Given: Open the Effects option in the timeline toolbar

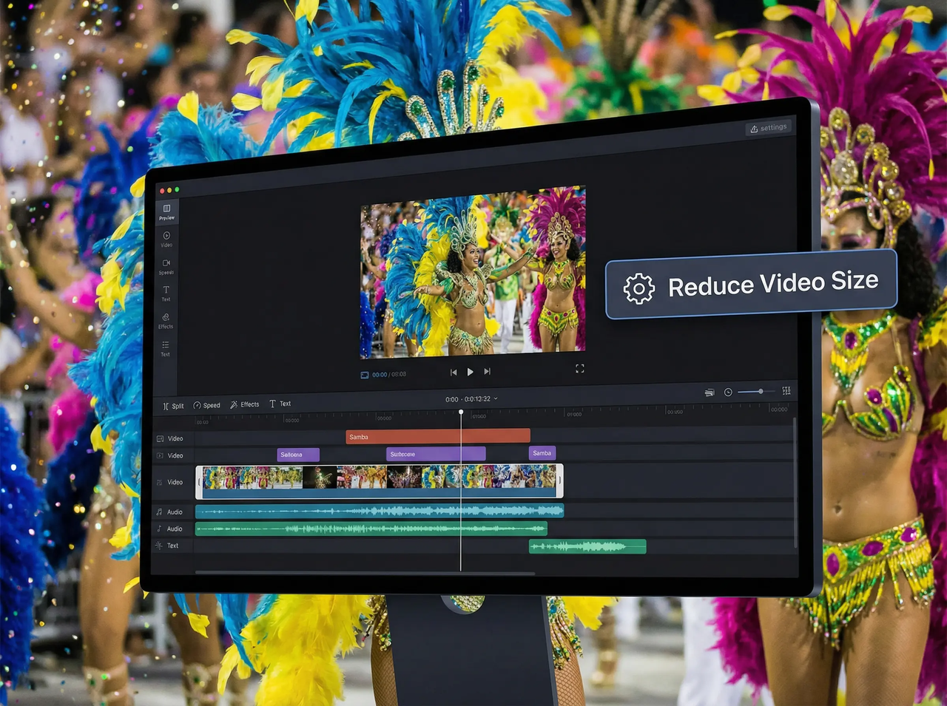Looking at the screenshot, I should click(245, 404).
